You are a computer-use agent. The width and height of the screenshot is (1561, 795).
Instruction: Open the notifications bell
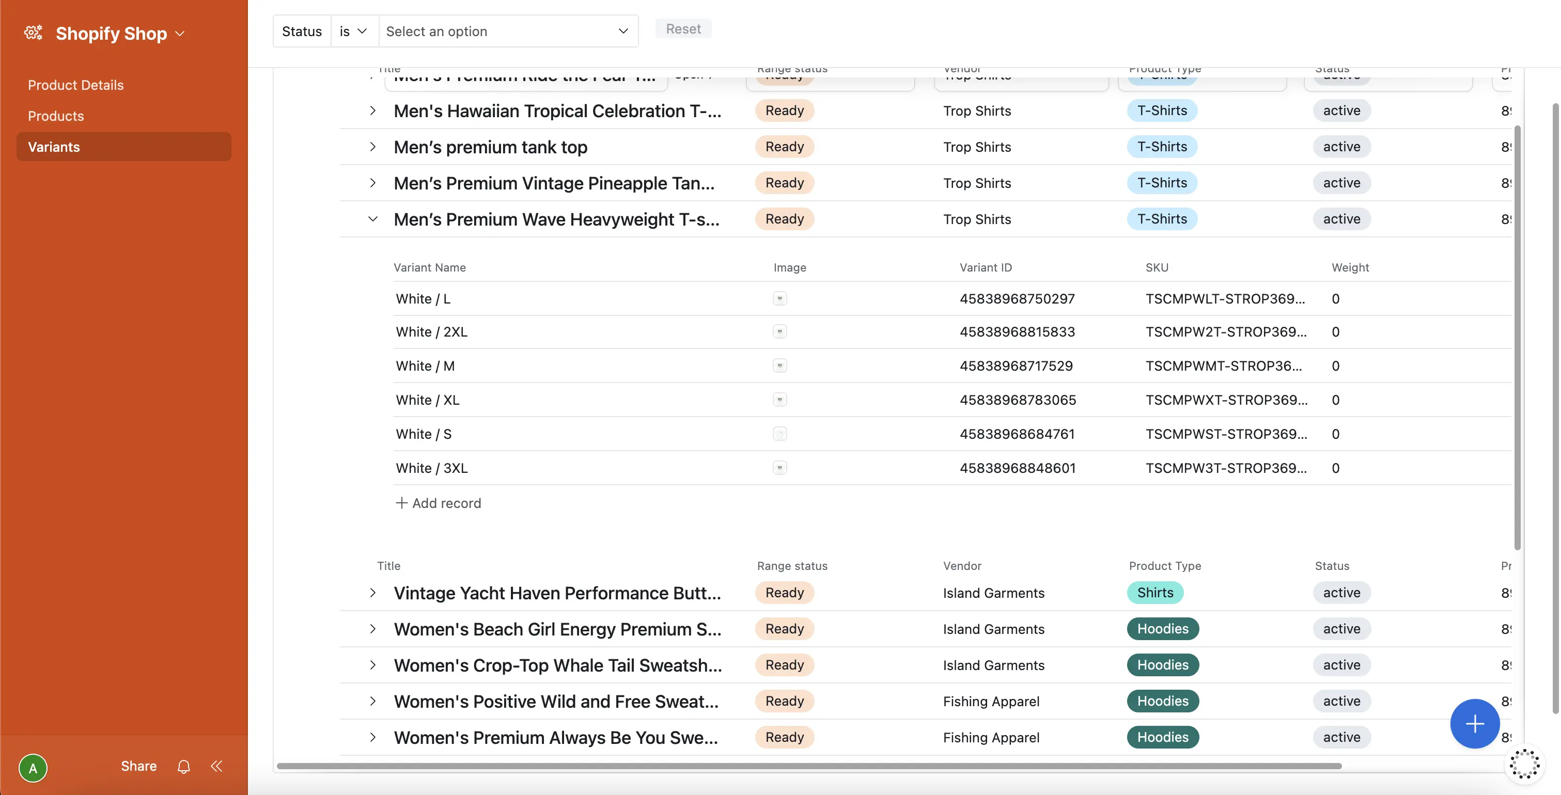(183, 767)
